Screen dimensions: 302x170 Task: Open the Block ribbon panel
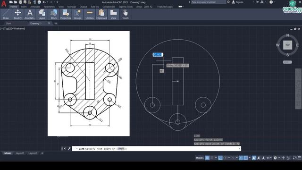(54, 14)
